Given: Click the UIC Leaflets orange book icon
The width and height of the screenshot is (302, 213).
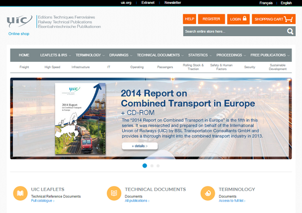Looking at the screenshot, I should [x=20, y=193].
